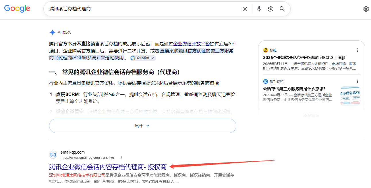
Task: Open the more options menu for the email-qq.com result
Action: pos(121,158)
